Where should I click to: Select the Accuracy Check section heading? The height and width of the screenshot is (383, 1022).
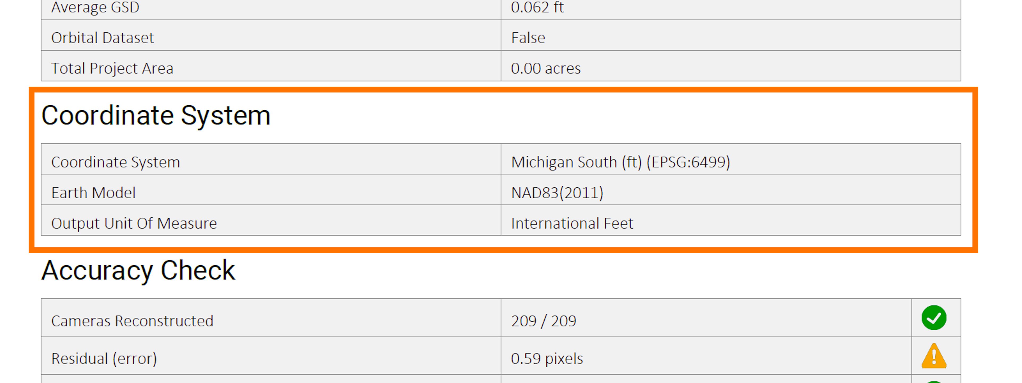(138, 271)
